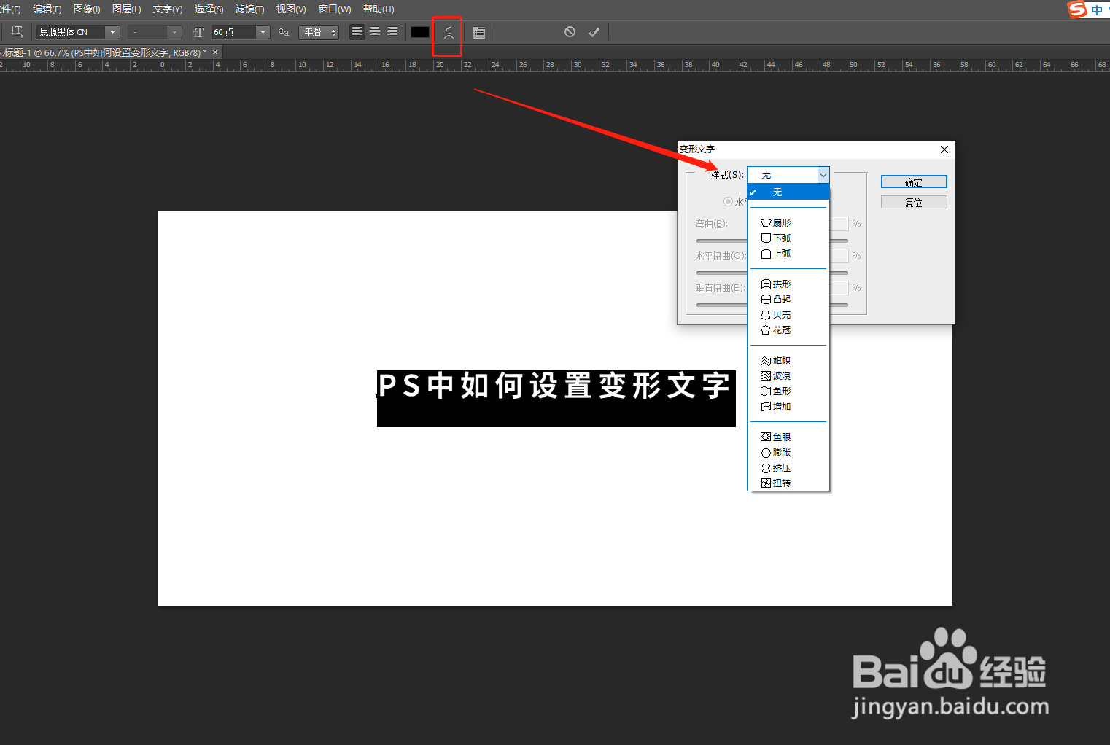Open the 编辑(E) menu
1110x745 pixels.
tap(47, 9)
